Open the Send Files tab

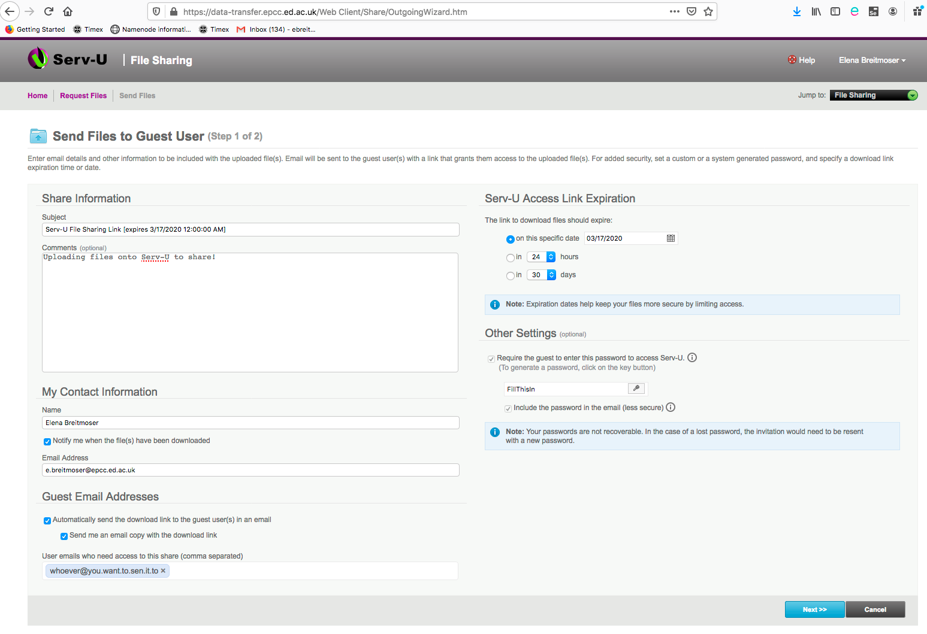(137, 96)
